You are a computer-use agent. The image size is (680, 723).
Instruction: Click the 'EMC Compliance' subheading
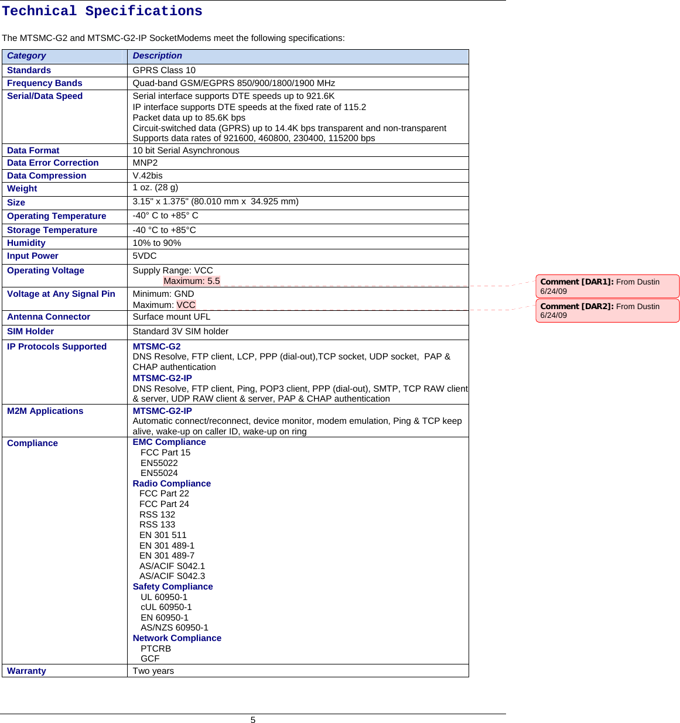tap(169, 442)
